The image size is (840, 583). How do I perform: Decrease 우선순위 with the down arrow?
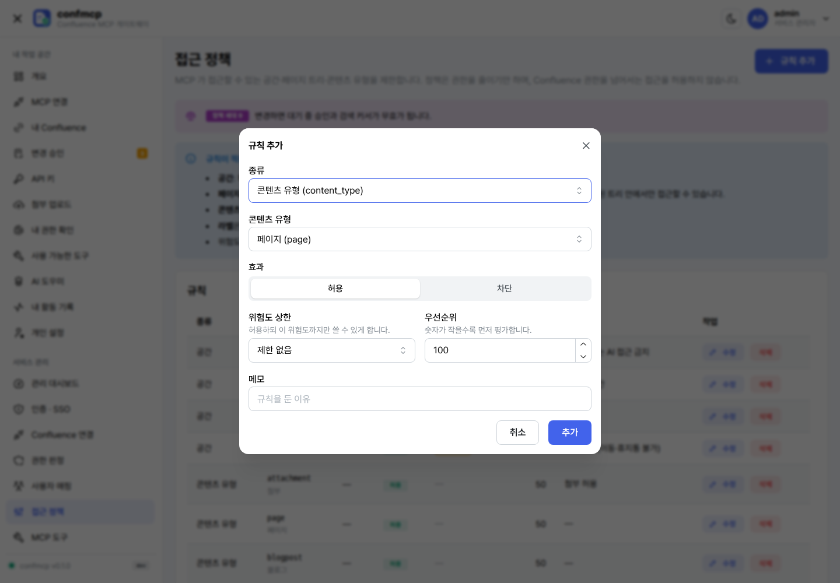point(583,357)
